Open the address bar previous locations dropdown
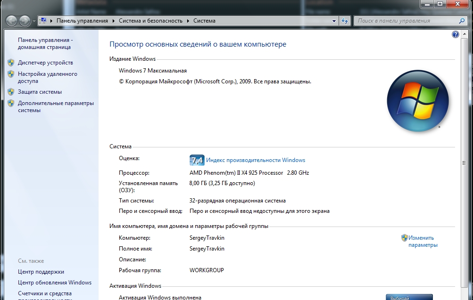473x300 pixels. 334,21
